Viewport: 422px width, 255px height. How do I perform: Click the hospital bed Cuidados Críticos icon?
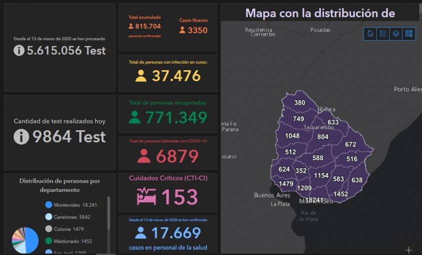146,197
